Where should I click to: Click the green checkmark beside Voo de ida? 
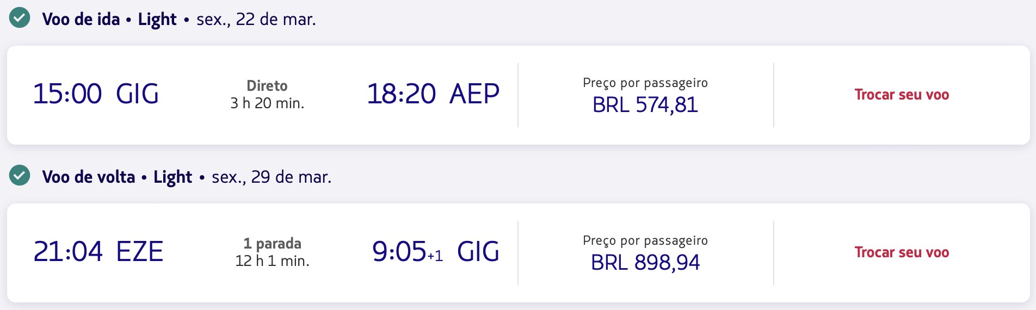pos(20,17)
